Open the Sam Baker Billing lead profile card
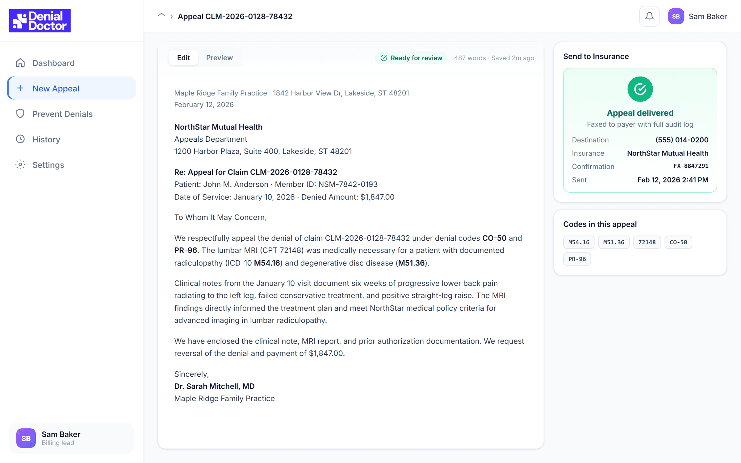Screen dimensions: 741x463 [72, 438]
